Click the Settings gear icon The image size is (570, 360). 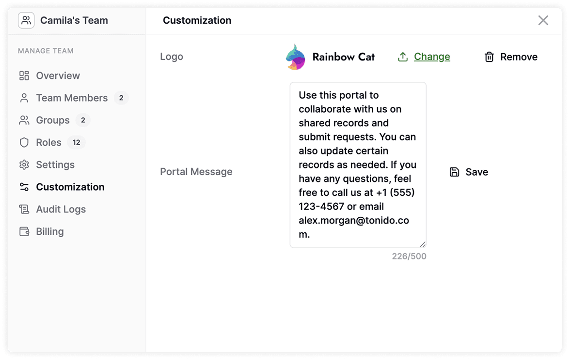tap(24, 165)
